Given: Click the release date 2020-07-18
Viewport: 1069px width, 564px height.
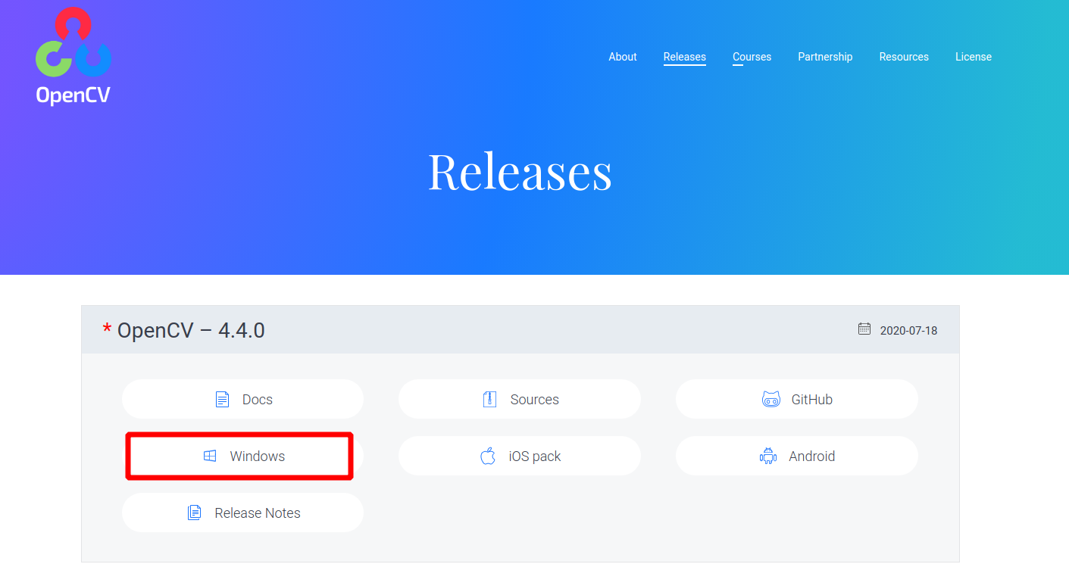Looking at the screenshot, I should click(x=908, y=330).
